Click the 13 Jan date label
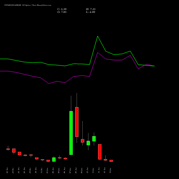Screen dimensions: 179x179 93,170
